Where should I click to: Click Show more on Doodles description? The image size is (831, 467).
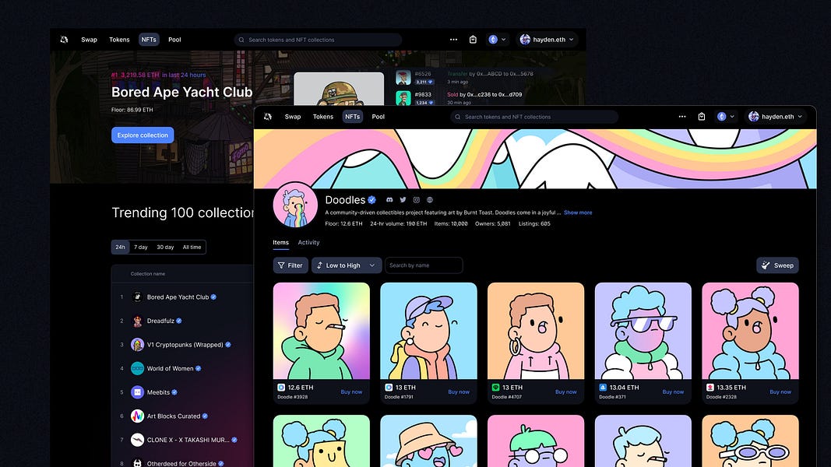pyautogui.click(x=578, y=212)
